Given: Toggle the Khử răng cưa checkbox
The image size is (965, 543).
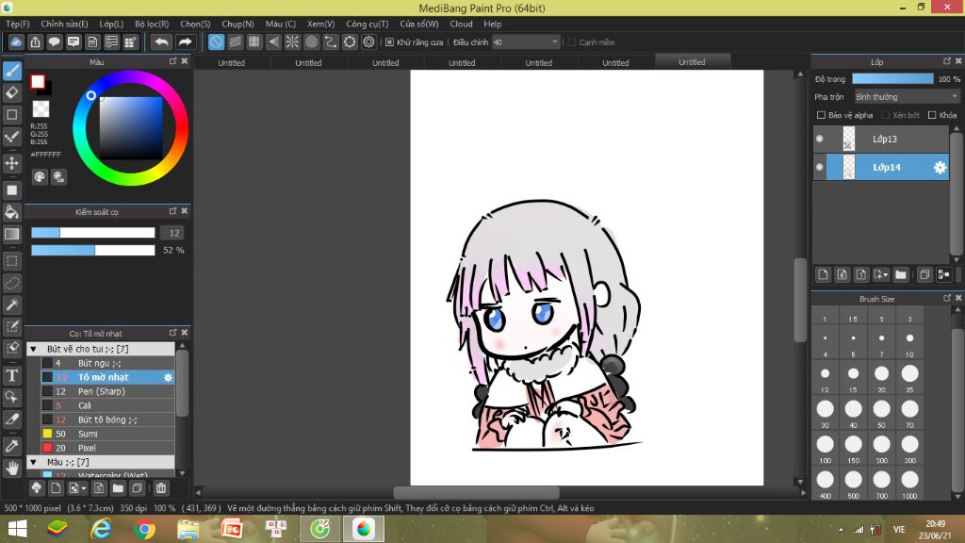Looking at the screenshot, I should pyautogui.click(x=389, y=42).
